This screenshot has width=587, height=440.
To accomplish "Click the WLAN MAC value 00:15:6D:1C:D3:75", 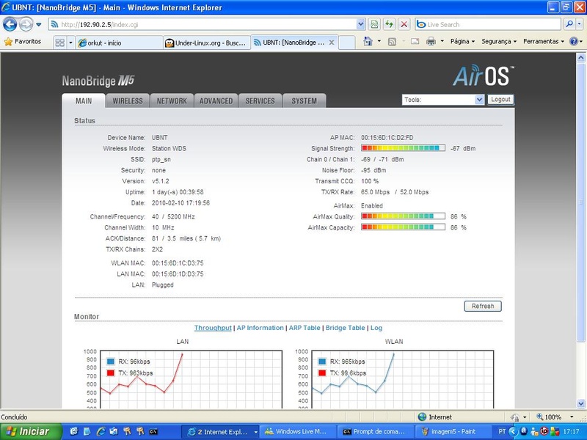I will (178, 263).
